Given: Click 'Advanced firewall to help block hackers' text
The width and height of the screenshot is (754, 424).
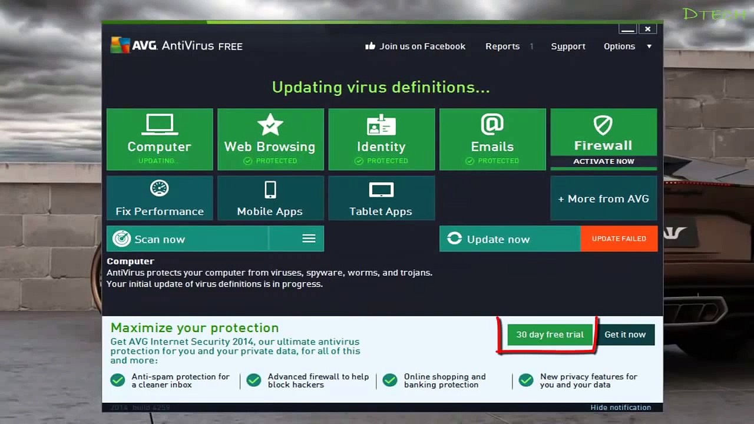Looking at the screenshot, I should (318, 380).
